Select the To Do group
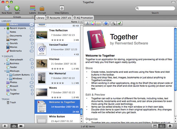Screen dimensions: 177x129 tap(17, 90)
